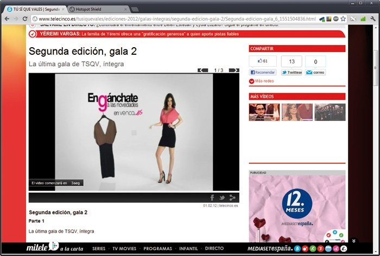
Task: Collapse the footer bar with double chevron
Action: tap(353, 240)
